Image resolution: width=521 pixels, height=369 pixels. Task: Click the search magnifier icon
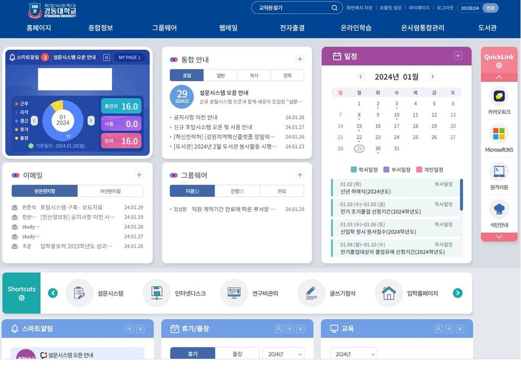334,8
